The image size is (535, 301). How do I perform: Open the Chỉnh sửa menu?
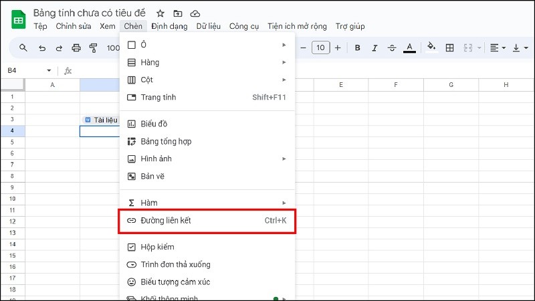(74, 26)
